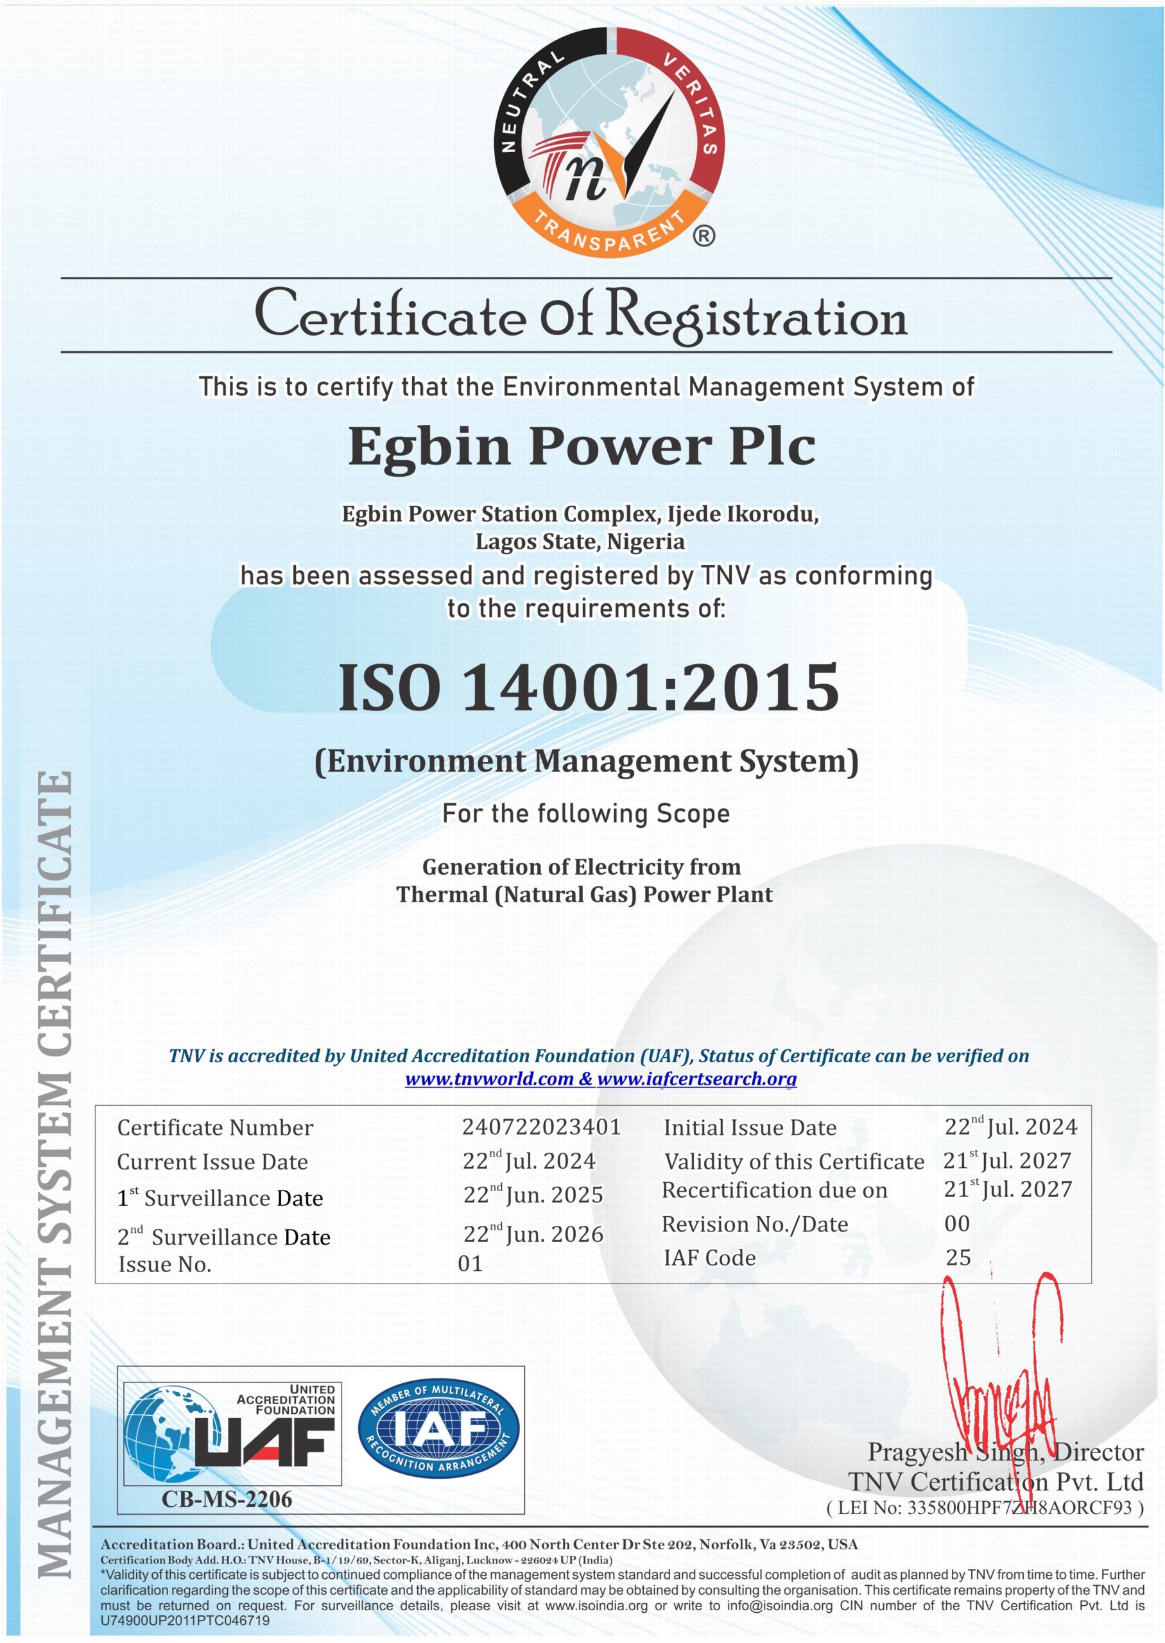Click certificate number 240722023401
The image size is (1165, 1643).
point(542,1126)
